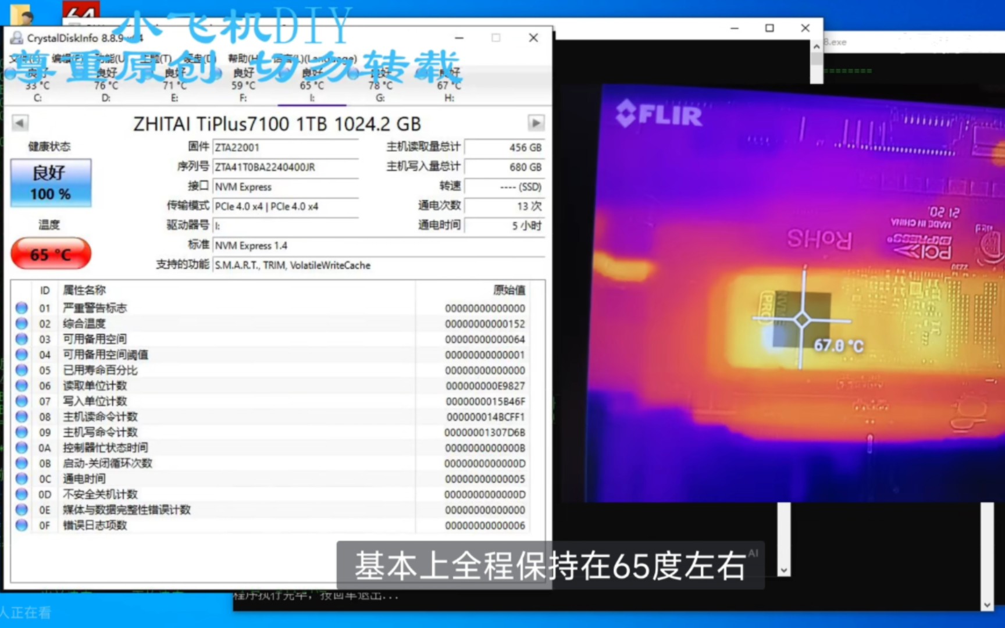Click status circle for 06 读取单位计数
The image size is (1005, 628).
[x=22, y=386]
